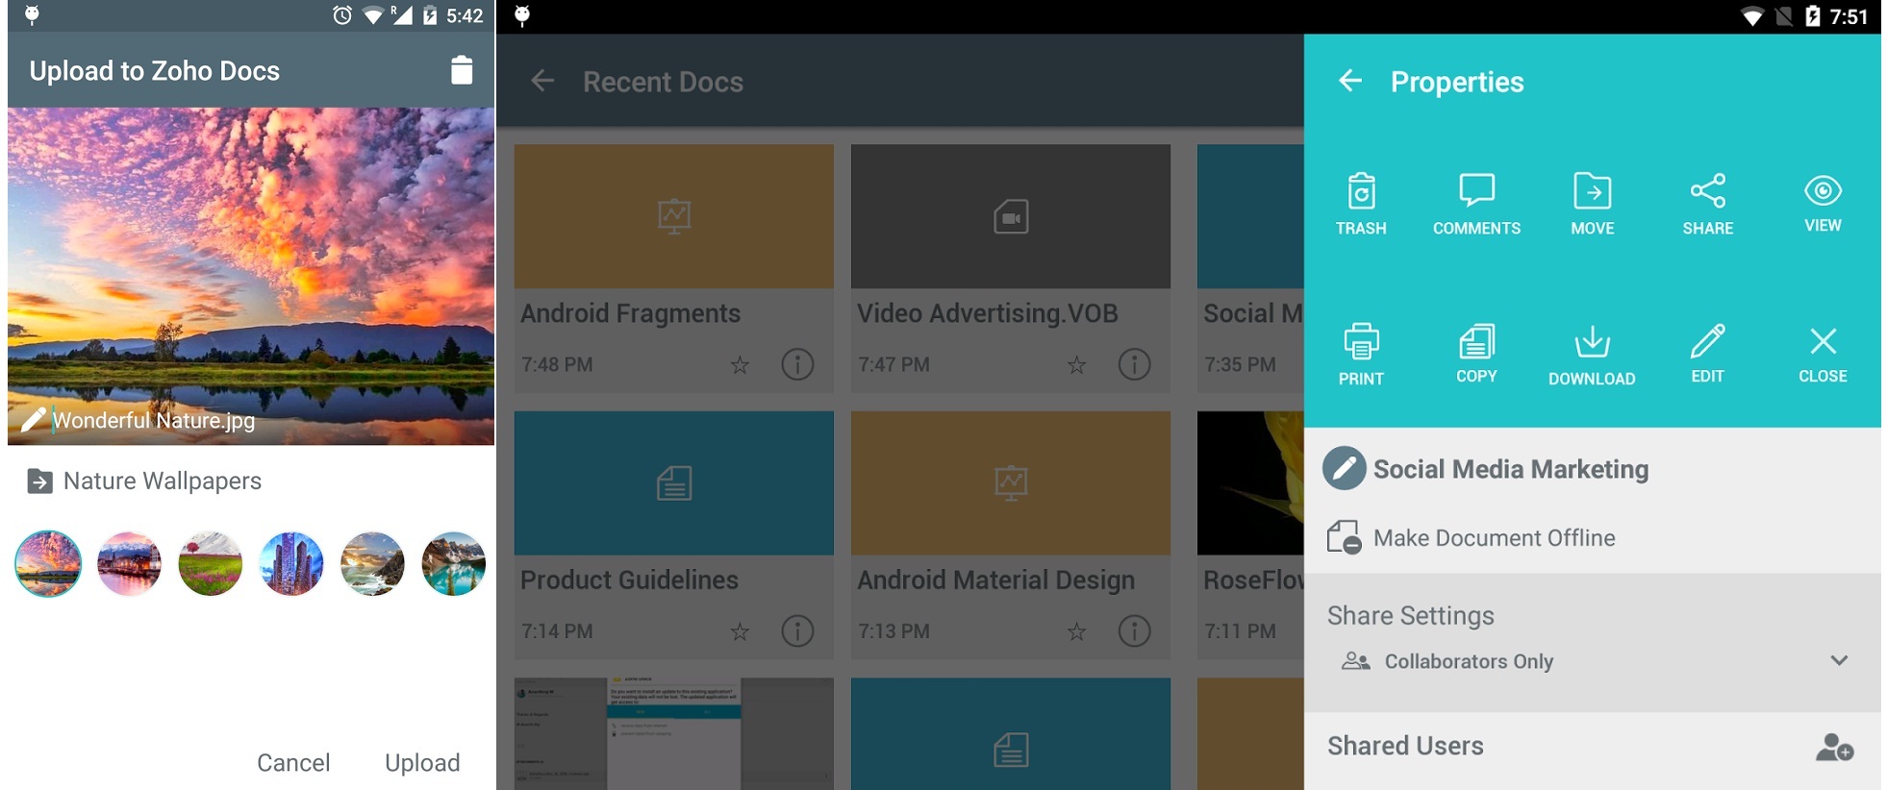Tap the Nature Wallpapers folder name
This screenshot has height=790, width=1887.
click(163, 481)
